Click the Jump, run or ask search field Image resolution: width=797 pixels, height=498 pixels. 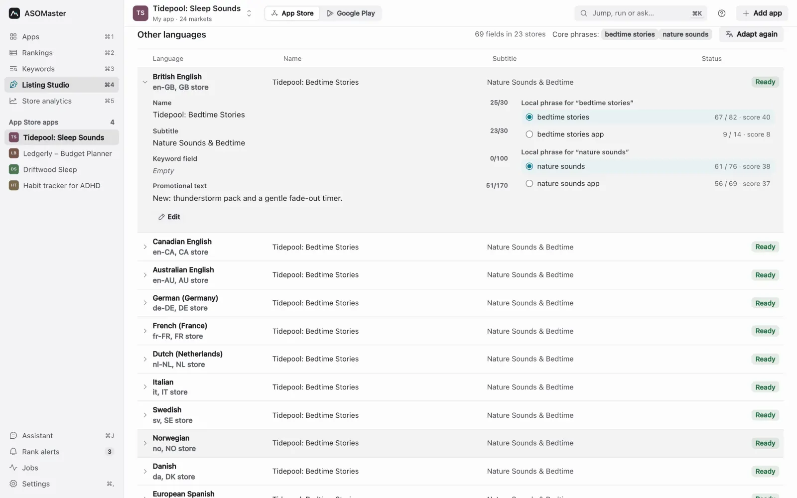coord(641,13)
